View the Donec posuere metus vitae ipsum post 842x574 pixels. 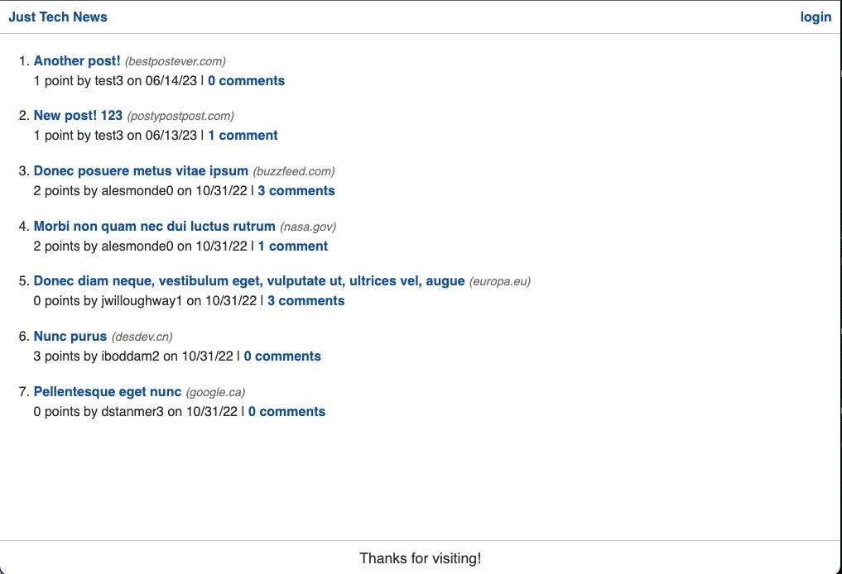(140, 170)
